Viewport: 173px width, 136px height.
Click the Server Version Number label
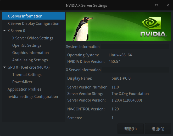(87, 87)
